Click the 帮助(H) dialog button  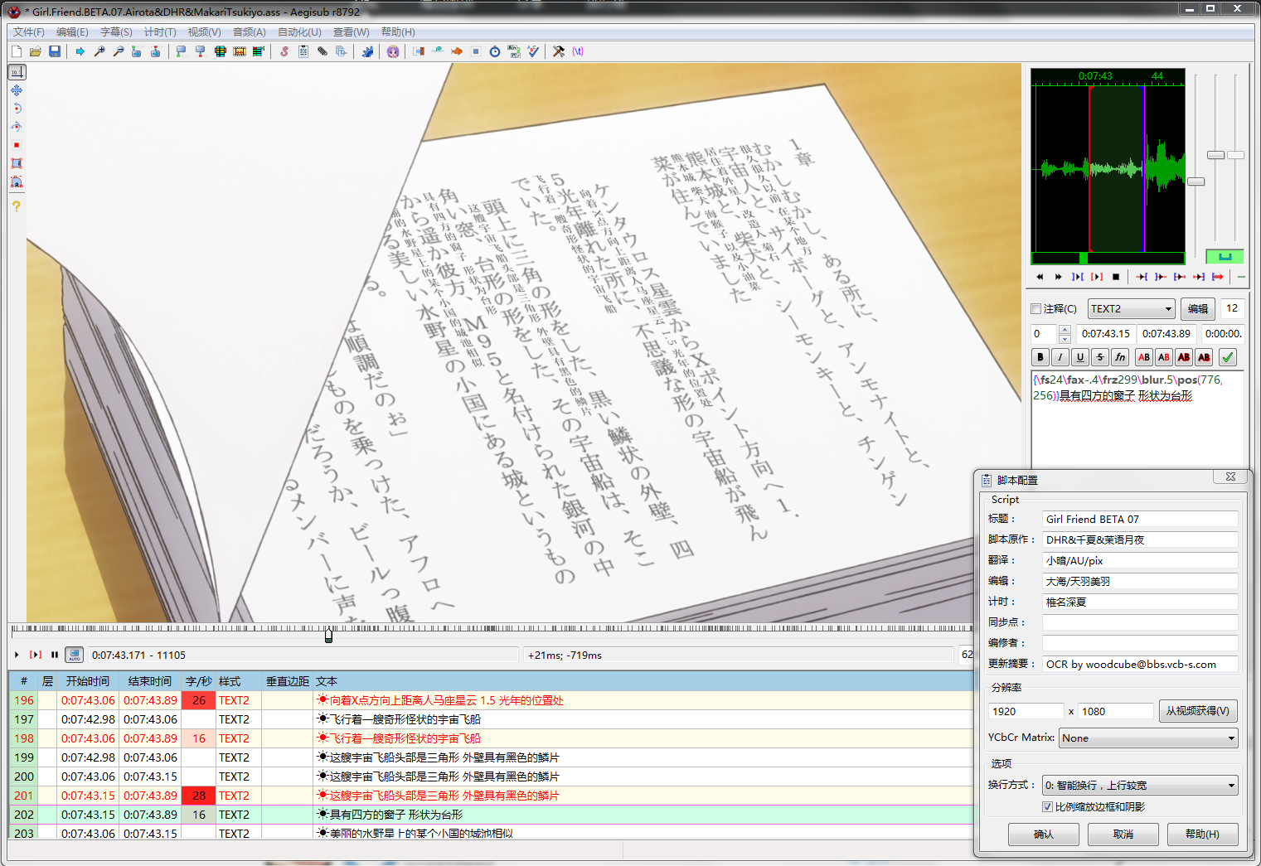pyautogui.click(x=1202, y=834)
